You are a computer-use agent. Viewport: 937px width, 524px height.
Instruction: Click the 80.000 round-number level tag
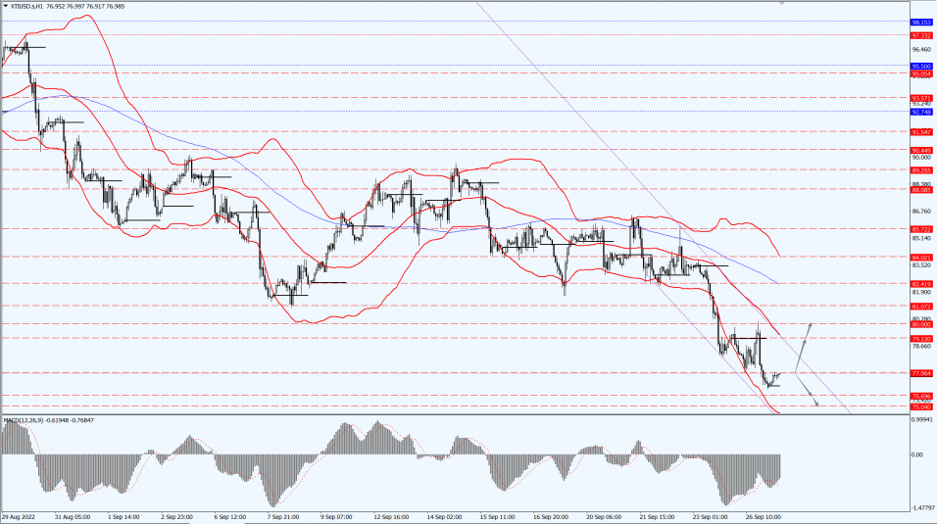[921, 324]
